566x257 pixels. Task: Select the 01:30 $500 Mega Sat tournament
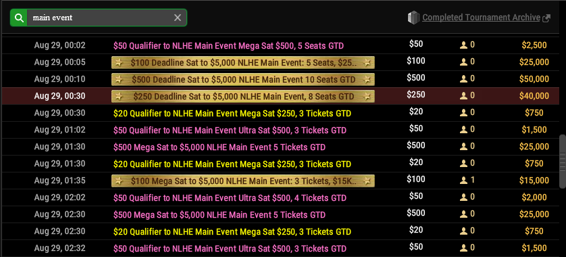pos(280,147)
